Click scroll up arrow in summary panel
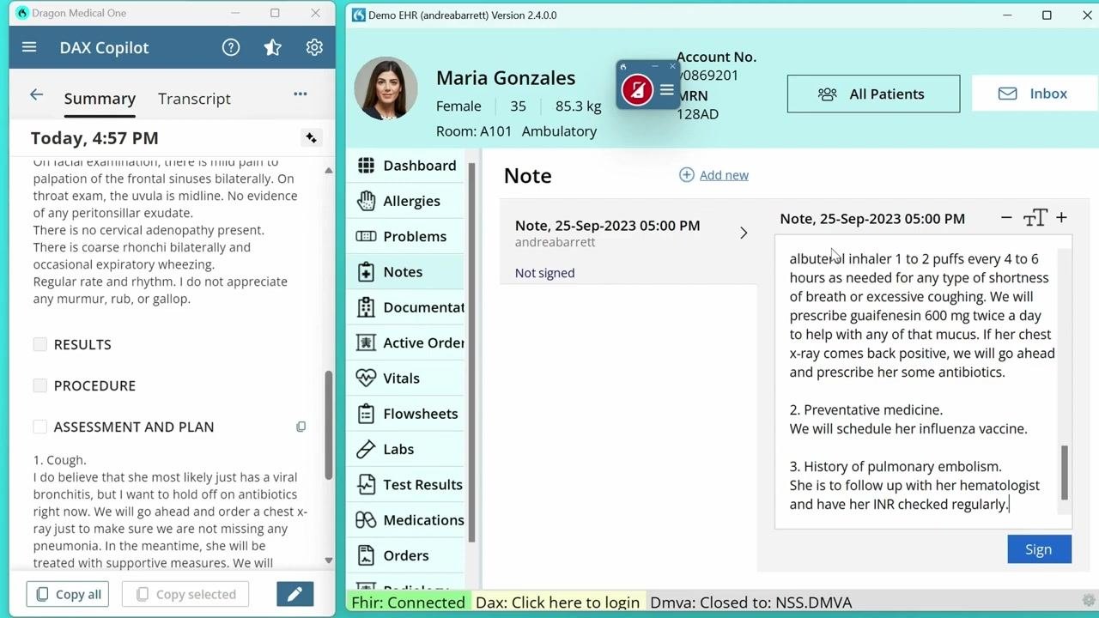This screenshot has width=1099, height=618. pyautogui.click(x=328, y=171)
